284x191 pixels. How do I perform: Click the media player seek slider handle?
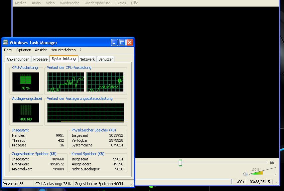(x=180, y=163)
